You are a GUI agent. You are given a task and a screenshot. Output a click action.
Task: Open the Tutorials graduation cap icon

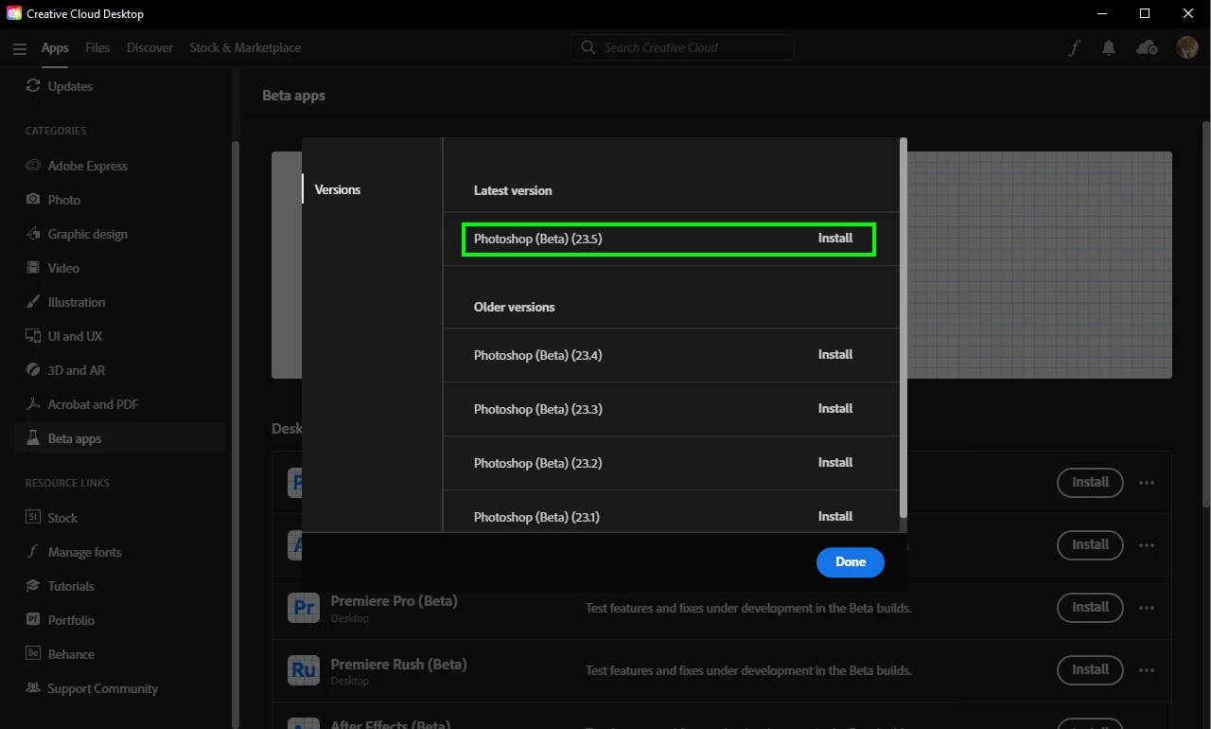[x=33, y=586]
